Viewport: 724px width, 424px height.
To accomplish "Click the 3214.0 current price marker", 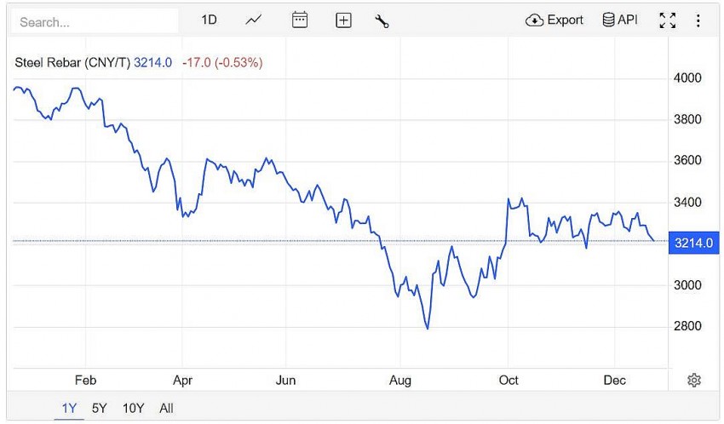I will click(692, 242).
